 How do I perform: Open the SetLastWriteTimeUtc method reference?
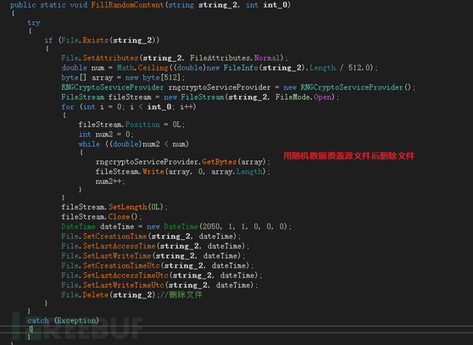pos(123,285)
